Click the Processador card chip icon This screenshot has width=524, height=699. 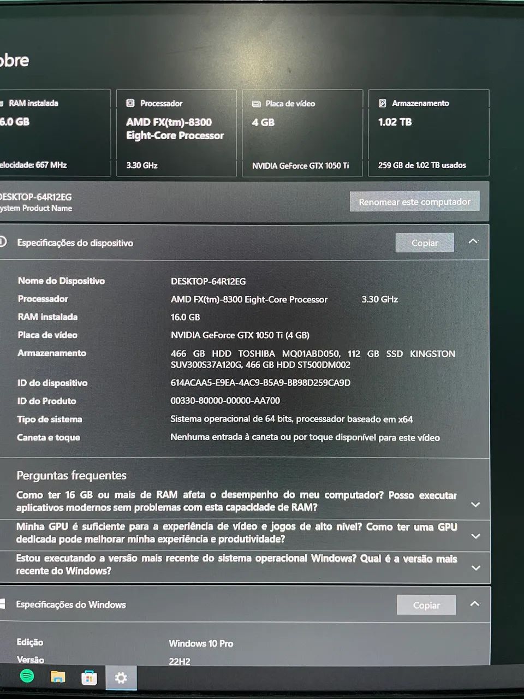[130, 103]
